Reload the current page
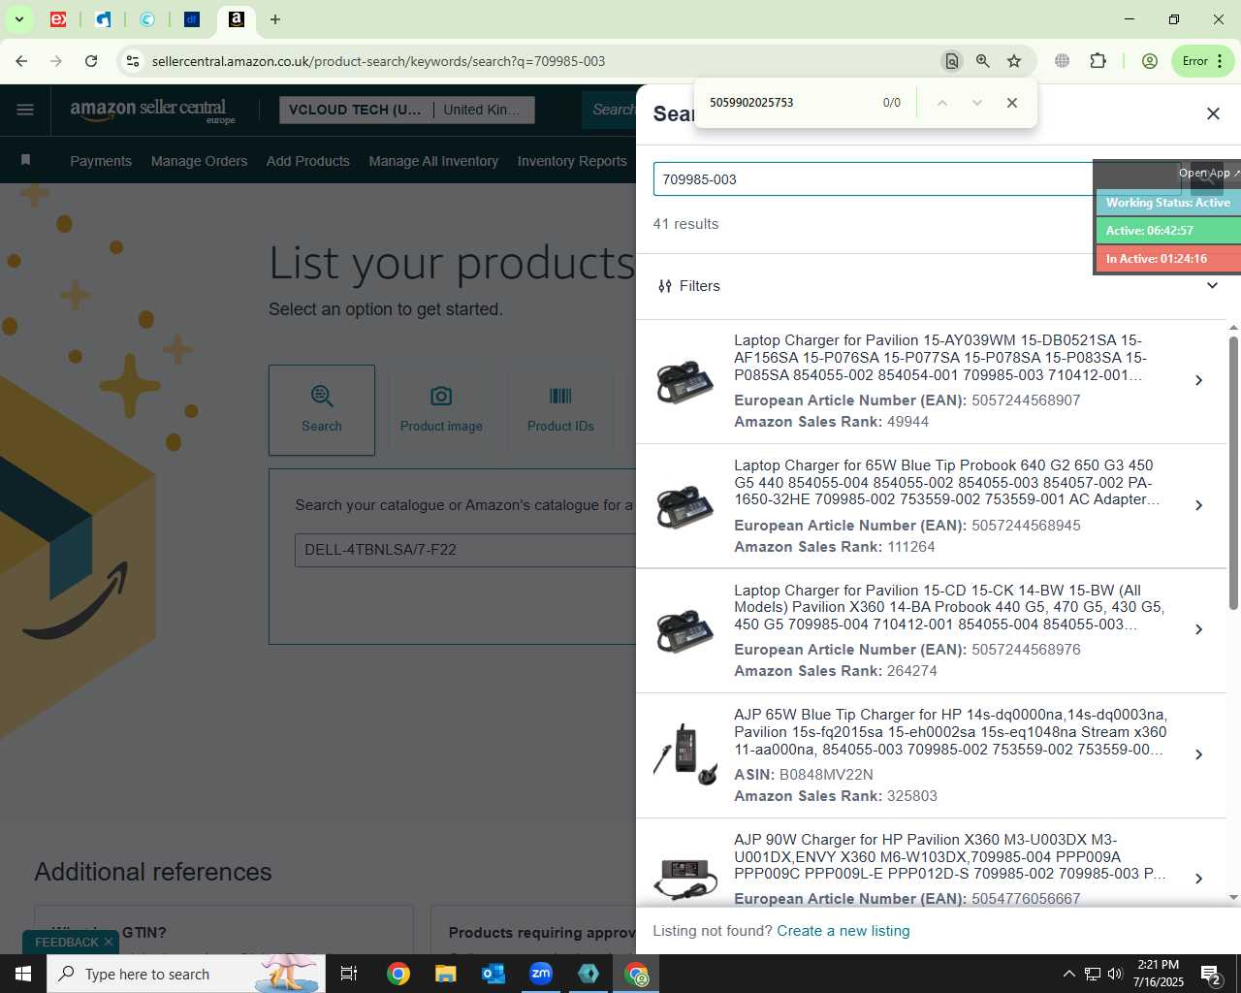This screenshot has width=1241, height=993. pos(91,61)
